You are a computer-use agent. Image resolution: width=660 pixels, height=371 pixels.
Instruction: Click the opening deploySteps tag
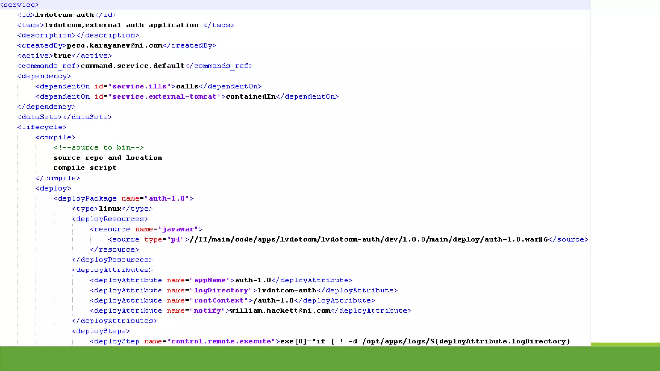[101, 331]
